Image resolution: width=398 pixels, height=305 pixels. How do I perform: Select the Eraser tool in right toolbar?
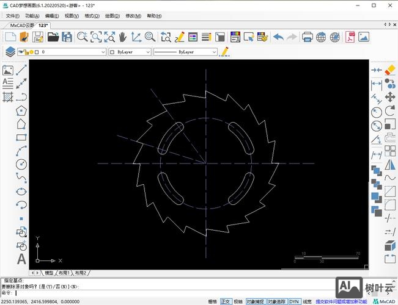click(390, 71)
